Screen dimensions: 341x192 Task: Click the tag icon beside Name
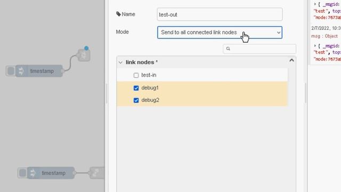tap(118, 14)
